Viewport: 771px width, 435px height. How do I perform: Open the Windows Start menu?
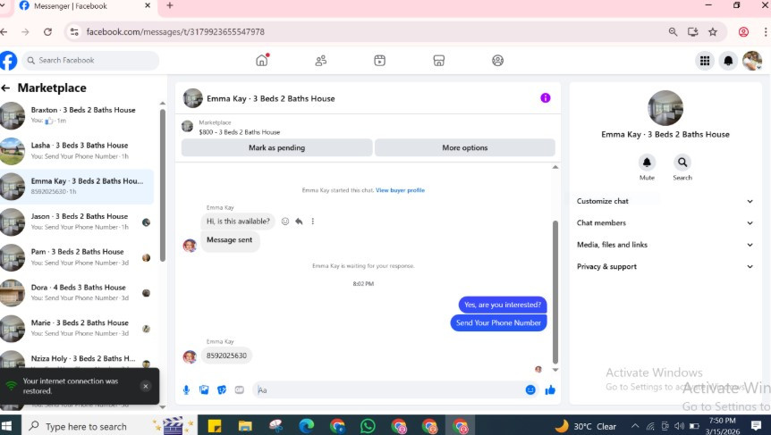tap(8, 426)
